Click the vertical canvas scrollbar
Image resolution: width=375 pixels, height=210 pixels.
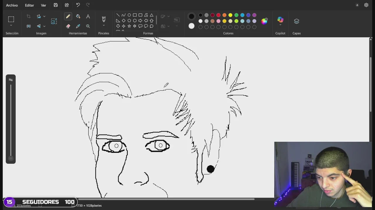pyautogui.click(x=371, y=84)
